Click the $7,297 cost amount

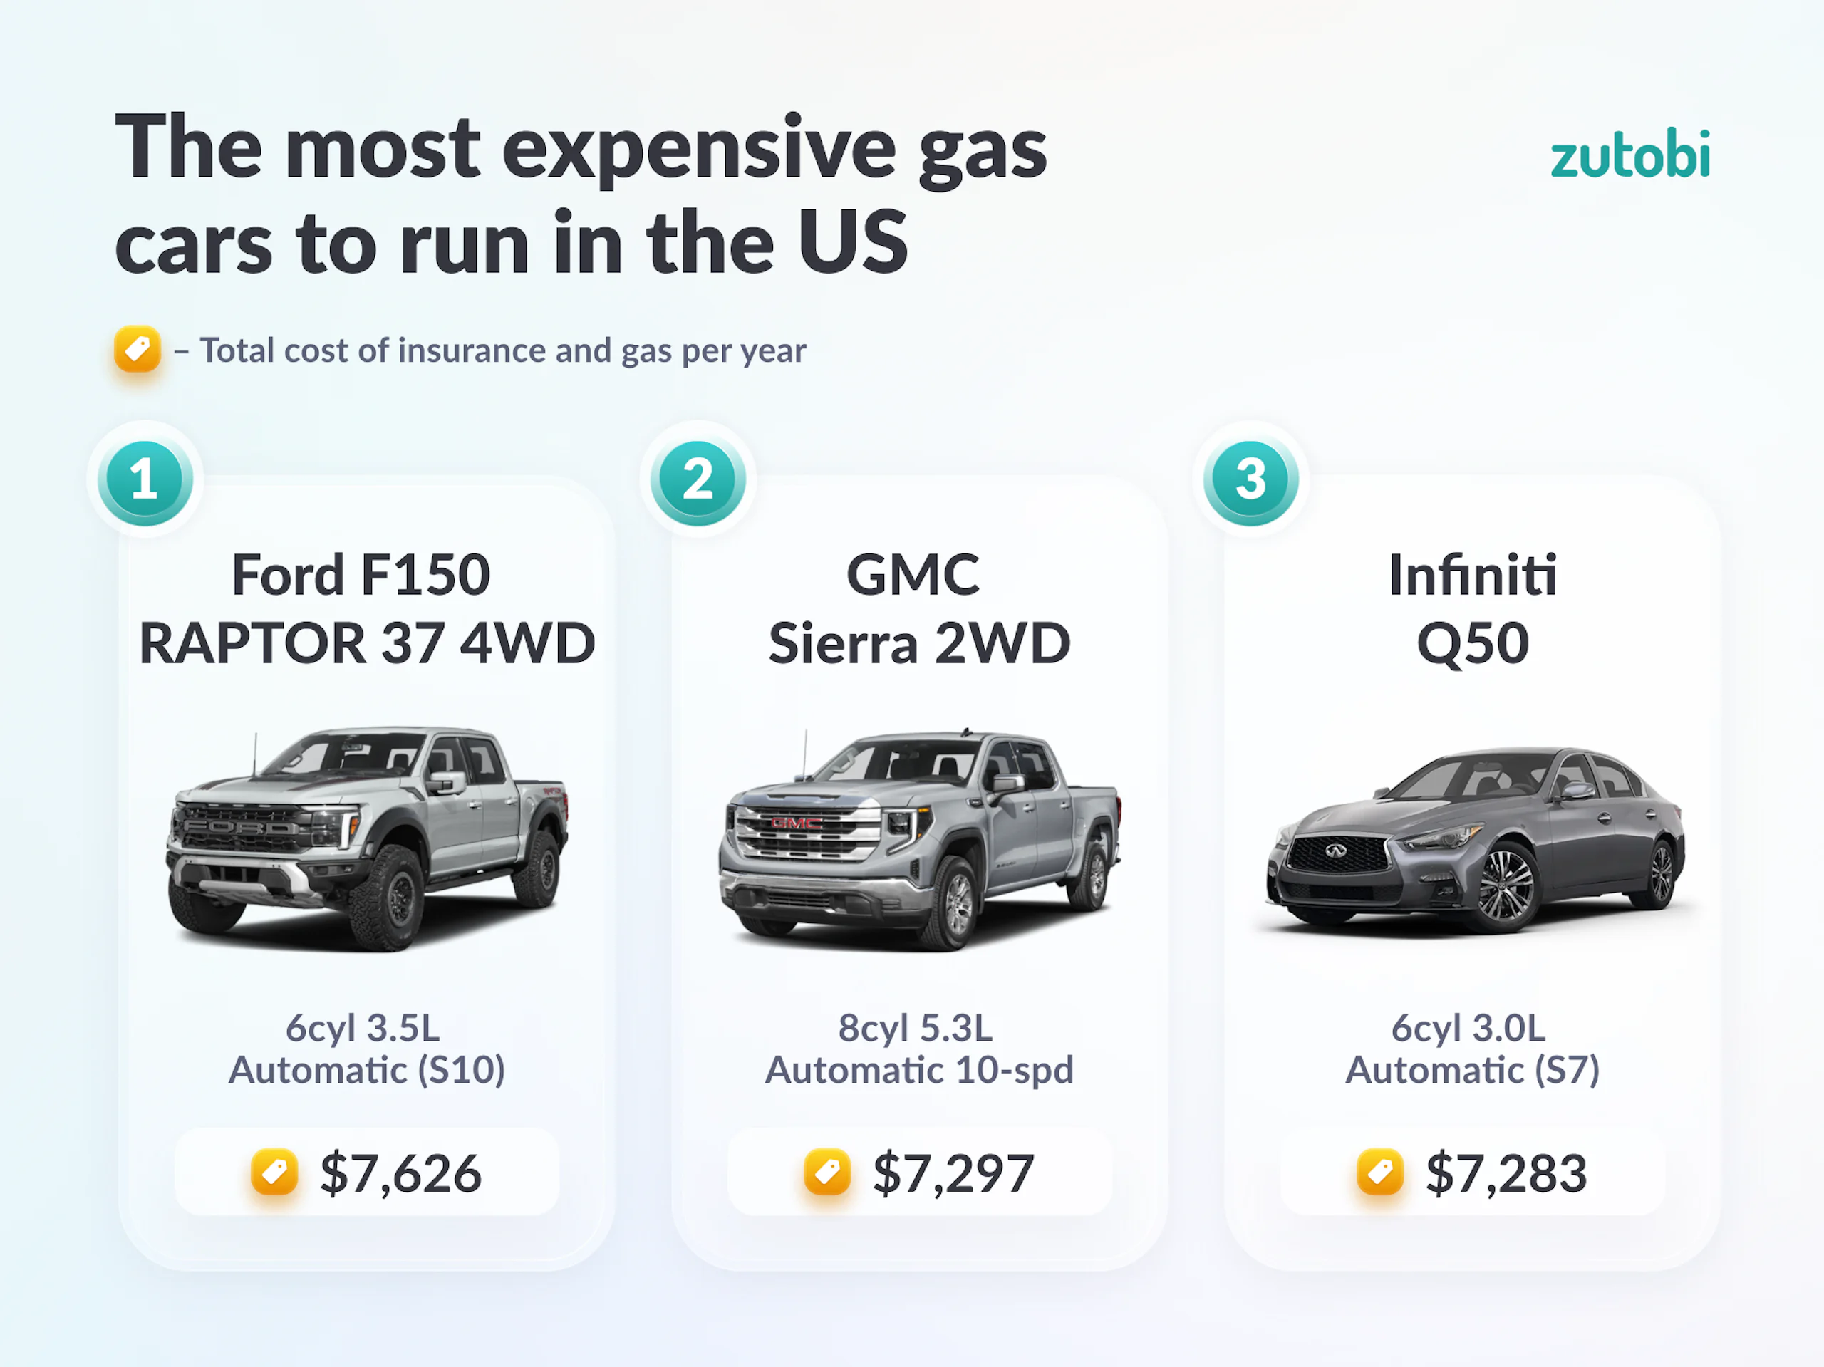click(x=953, y=1173)
